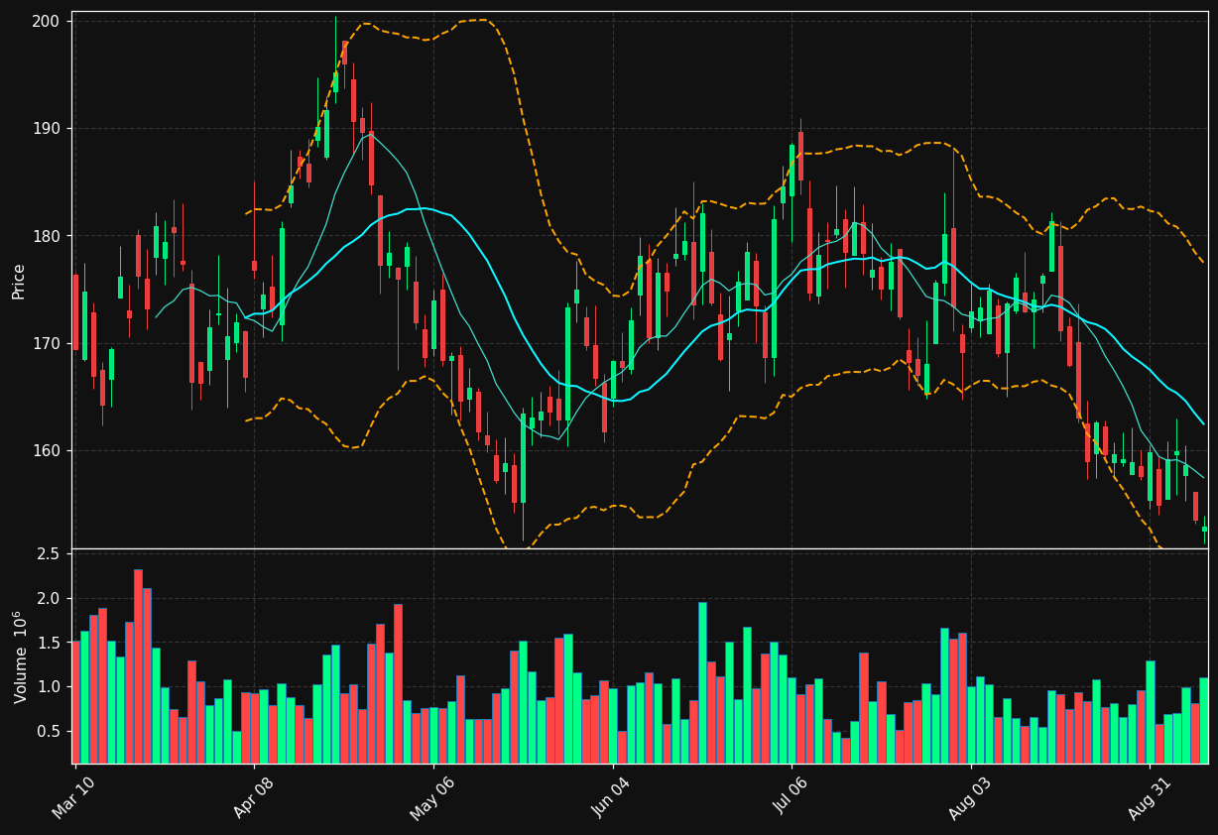Click the 2.0 volume axis label

(x=50, y=598)
